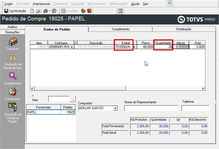Viewport: 219px width, 149px height.
Task: Open the Impressoras menu
Action: tap(42, 4)
